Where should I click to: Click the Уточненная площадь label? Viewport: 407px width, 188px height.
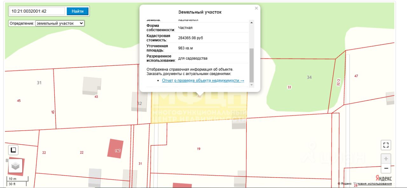[x=157, y=48]
